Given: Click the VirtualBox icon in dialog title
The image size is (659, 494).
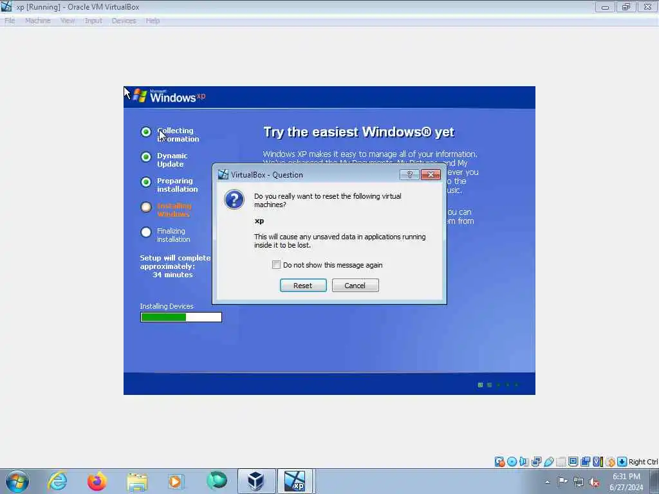Looking at the screenshot, I should (223, 174).
